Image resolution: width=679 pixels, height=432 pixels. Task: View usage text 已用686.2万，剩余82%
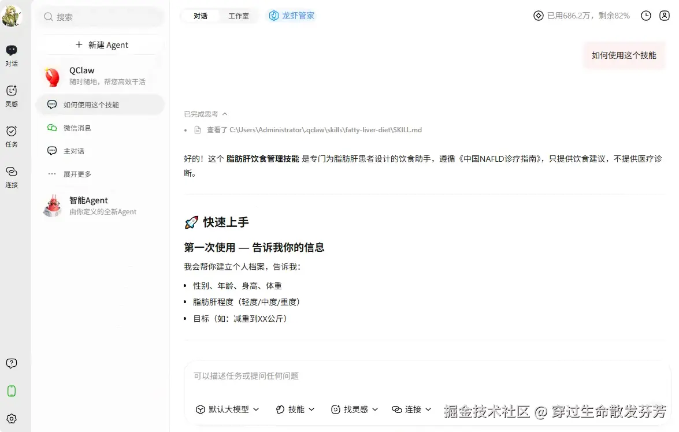pos(588,16)
